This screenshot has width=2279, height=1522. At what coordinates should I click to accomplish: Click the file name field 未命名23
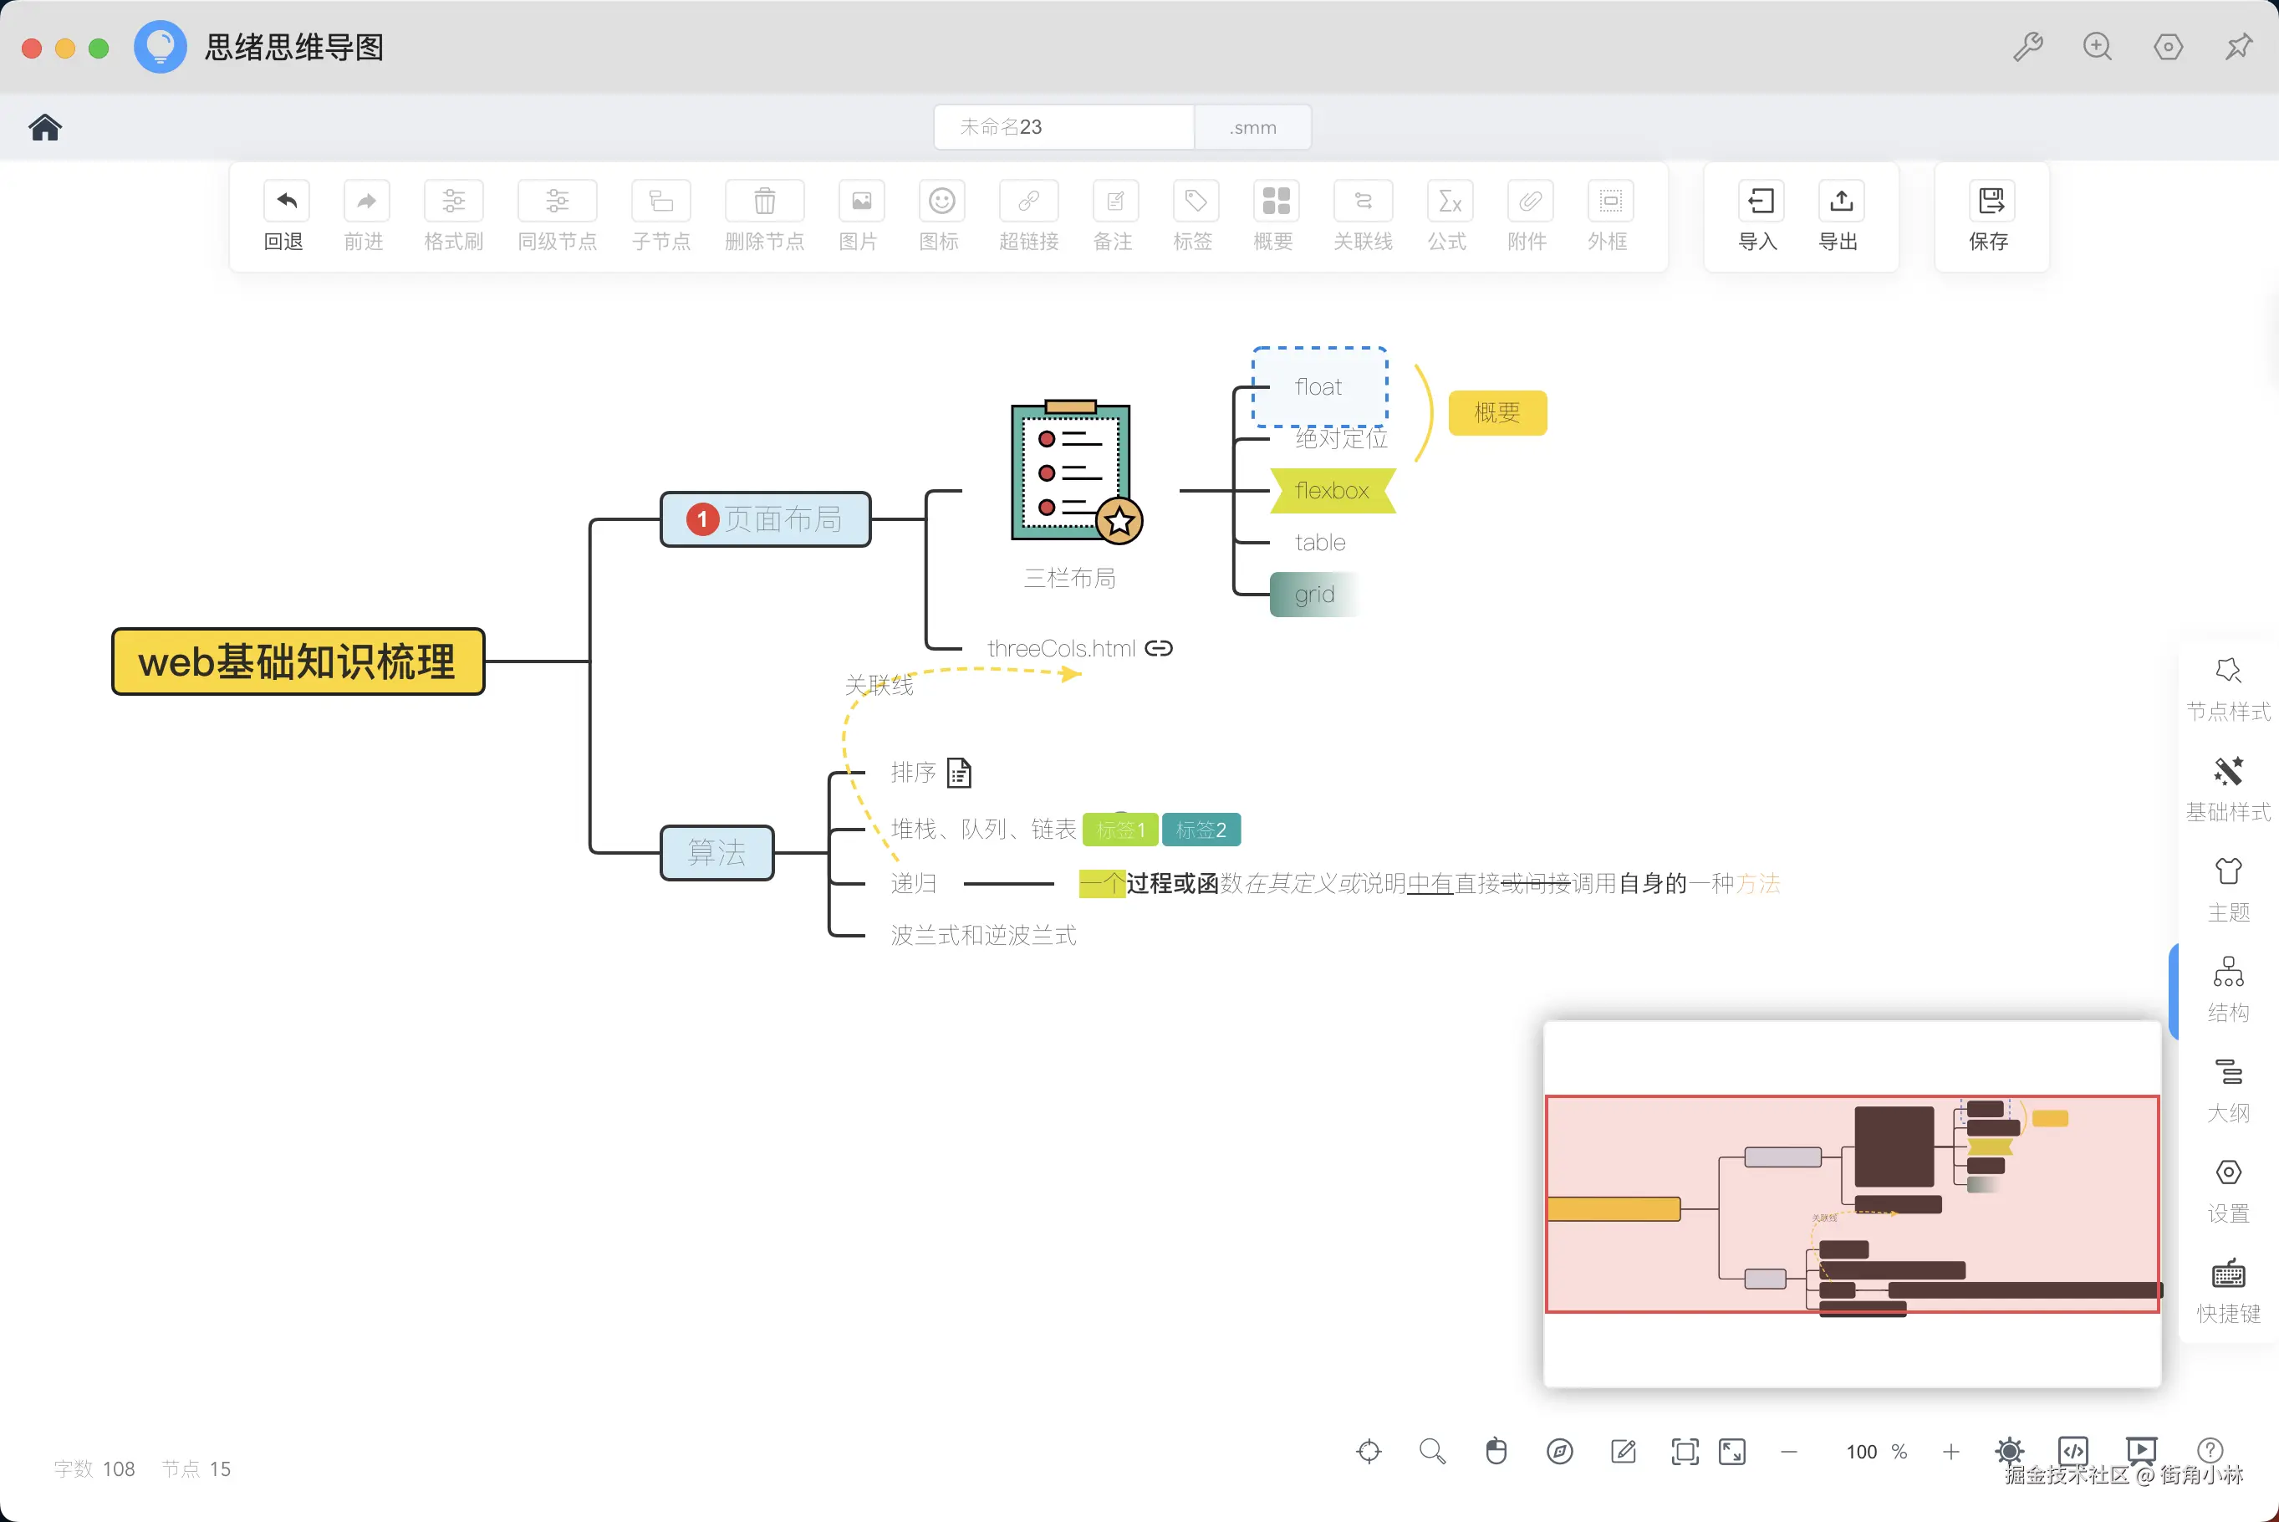click(1063, 127)
